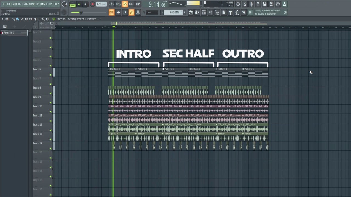Open the TOOLS menu
This screenshot has width=351, height=197.
click(x=49, y=4)
